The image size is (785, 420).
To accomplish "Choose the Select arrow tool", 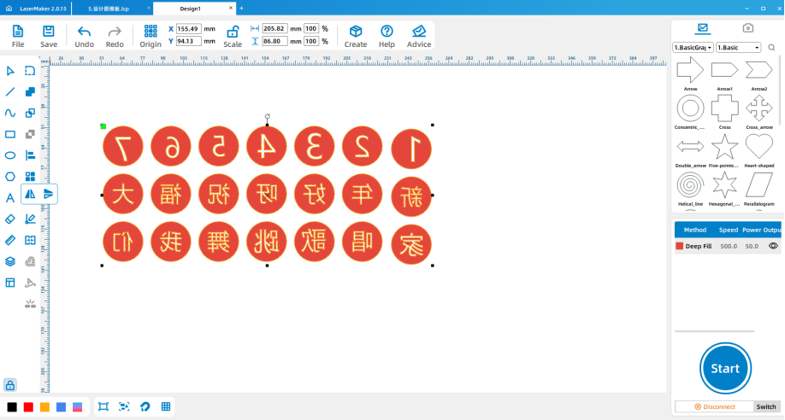I will pos(10,71).
